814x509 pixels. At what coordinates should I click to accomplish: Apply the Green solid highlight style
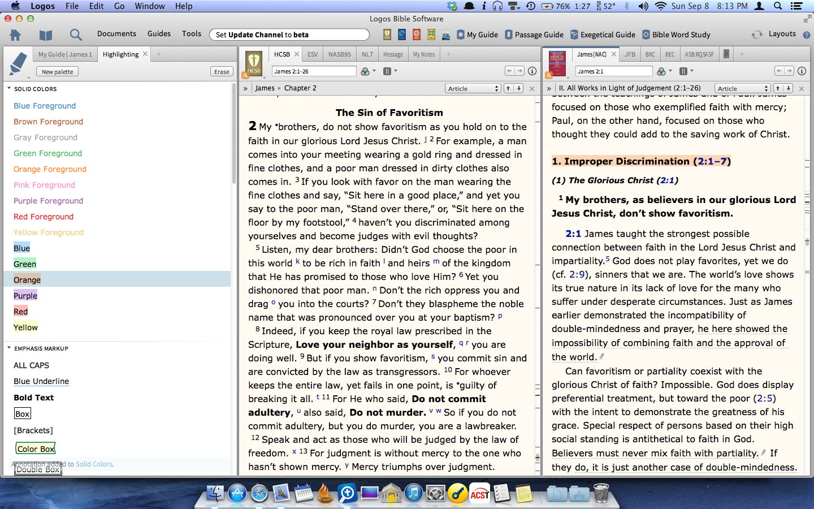tap(25, 264)
